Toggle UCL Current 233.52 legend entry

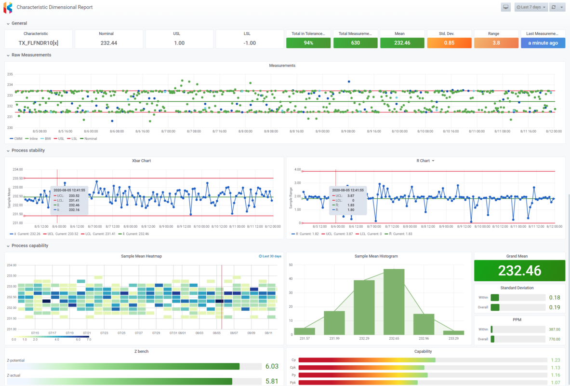(x=61, y=234)
